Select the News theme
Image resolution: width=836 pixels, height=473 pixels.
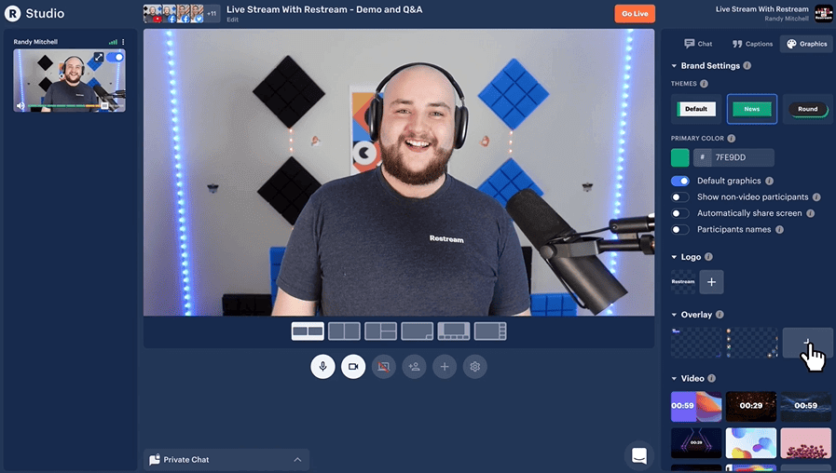[752, 109]
